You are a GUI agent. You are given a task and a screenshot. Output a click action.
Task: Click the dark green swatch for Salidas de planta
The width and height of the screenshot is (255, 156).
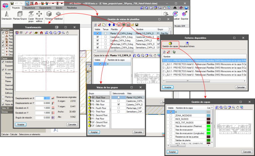coord(208,140)
